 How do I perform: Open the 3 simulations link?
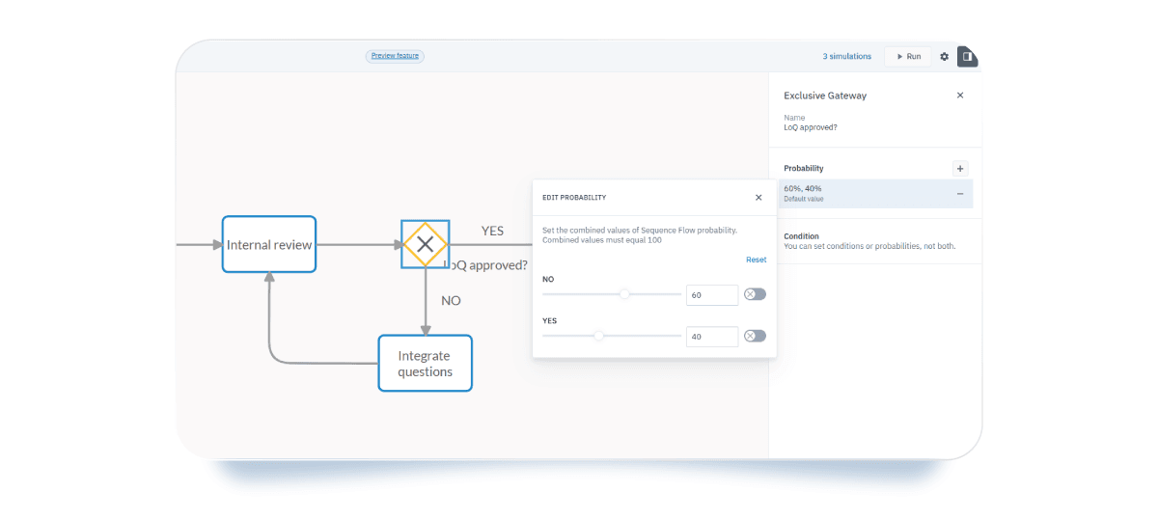click(846, 57)
